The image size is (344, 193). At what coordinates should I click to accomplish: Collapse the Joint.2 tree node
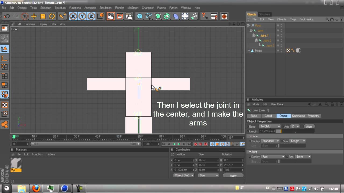pyautogui.click(x=257, y=41)
